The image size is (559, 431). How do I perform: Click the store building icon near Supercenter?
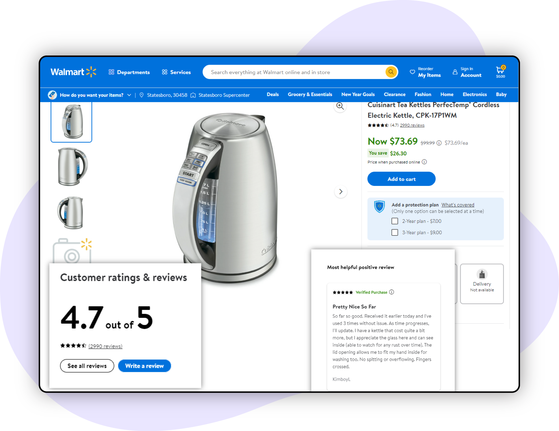pos(195,94)
